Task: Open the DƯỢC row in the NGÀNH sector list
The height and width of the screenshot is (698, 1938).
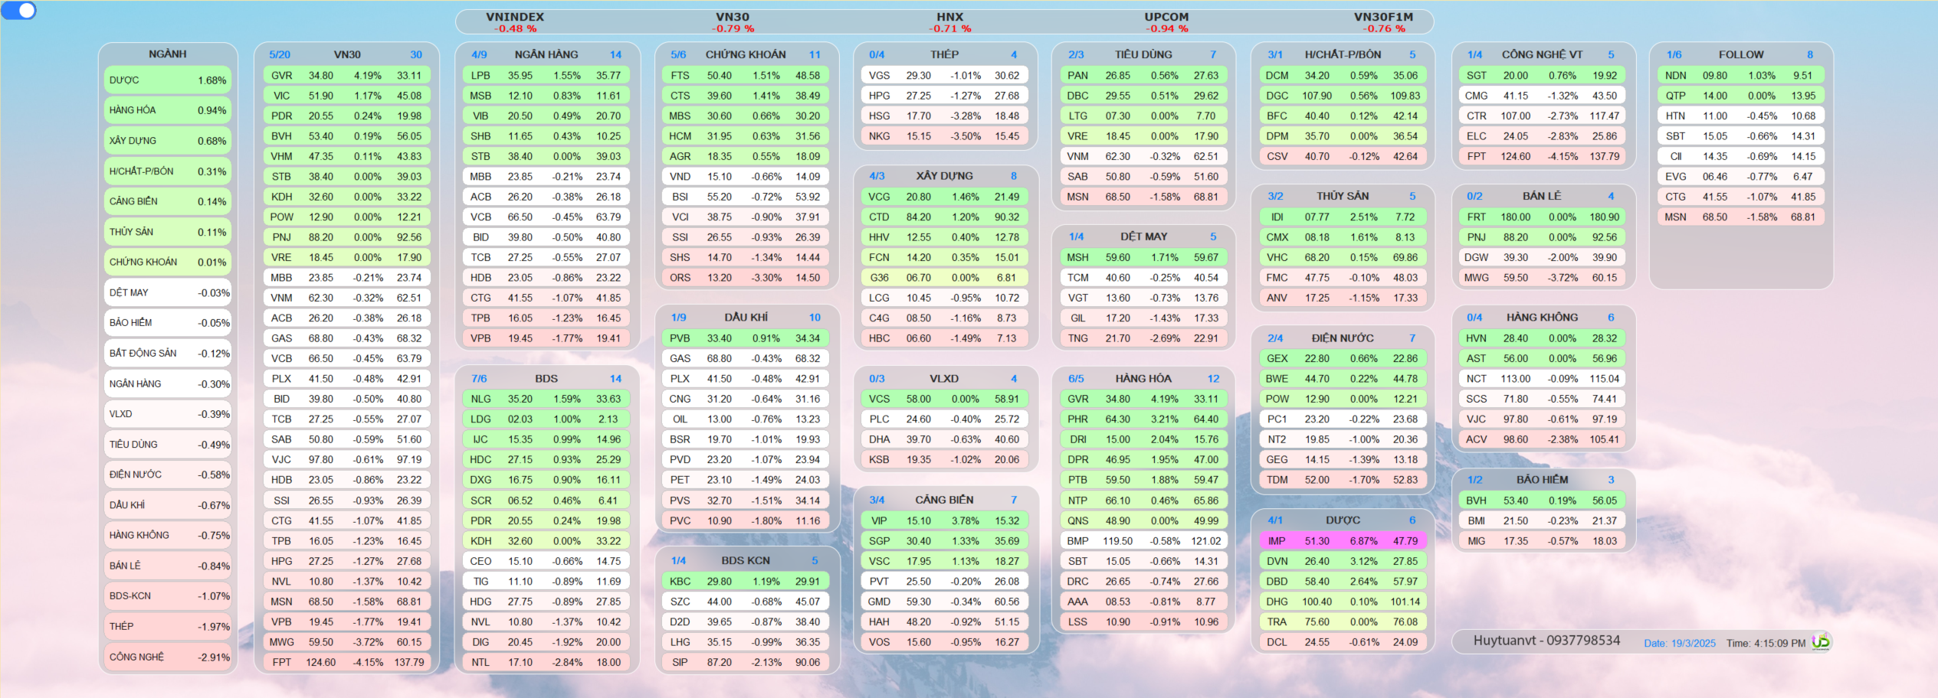Action: pyautogui.click(x=168, y=80)
